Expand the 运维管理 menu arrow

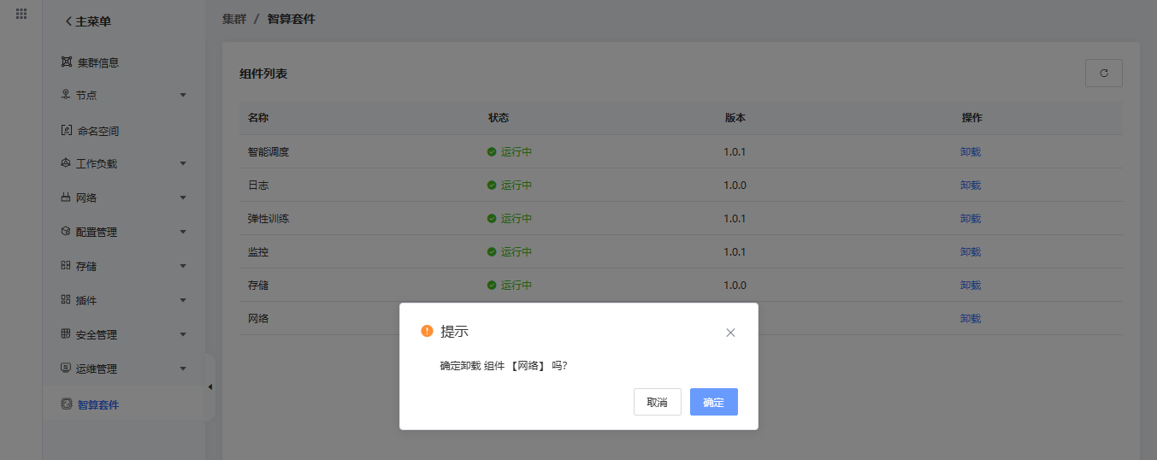pos(183,369)
